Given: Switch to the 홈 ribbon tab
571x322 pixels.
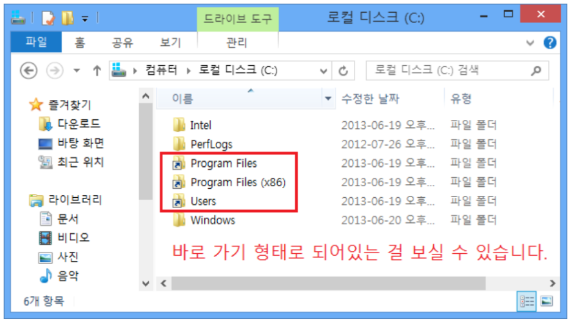Looking at the screenshot, I should pos(80,43).
